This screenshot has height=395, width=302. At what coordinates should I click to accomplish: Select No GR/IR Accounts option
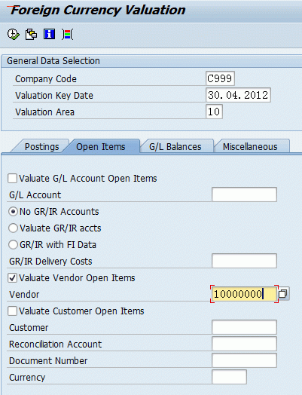click(x=13, y=212)
